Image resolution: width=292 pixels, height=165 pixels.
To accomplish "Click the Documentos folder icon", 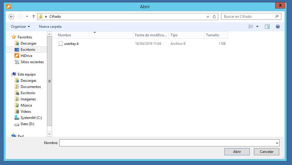I will point(17,87).
